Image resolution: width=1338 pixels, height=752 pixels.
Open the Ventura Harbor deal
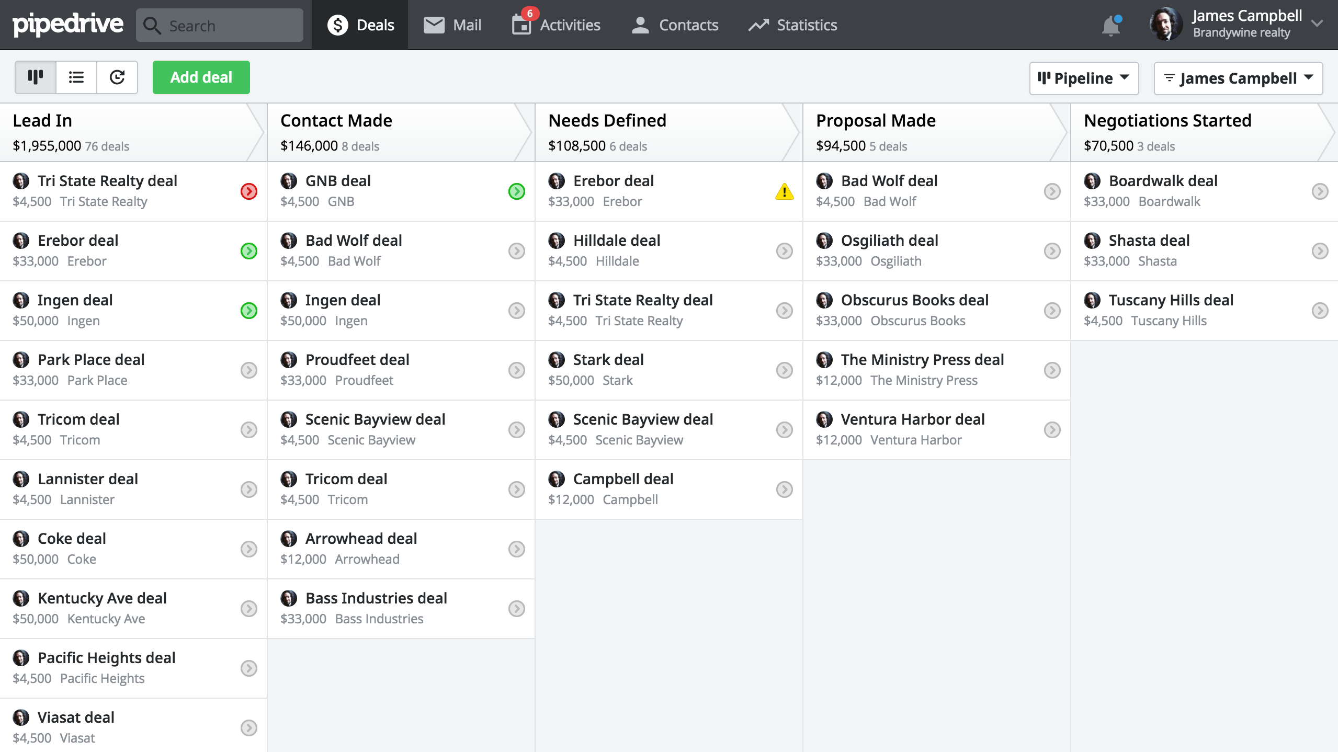pyautogui.click(x=913, y=419)
